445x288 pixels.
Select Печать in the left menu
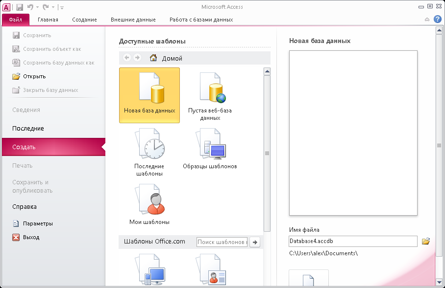[23, 166]
